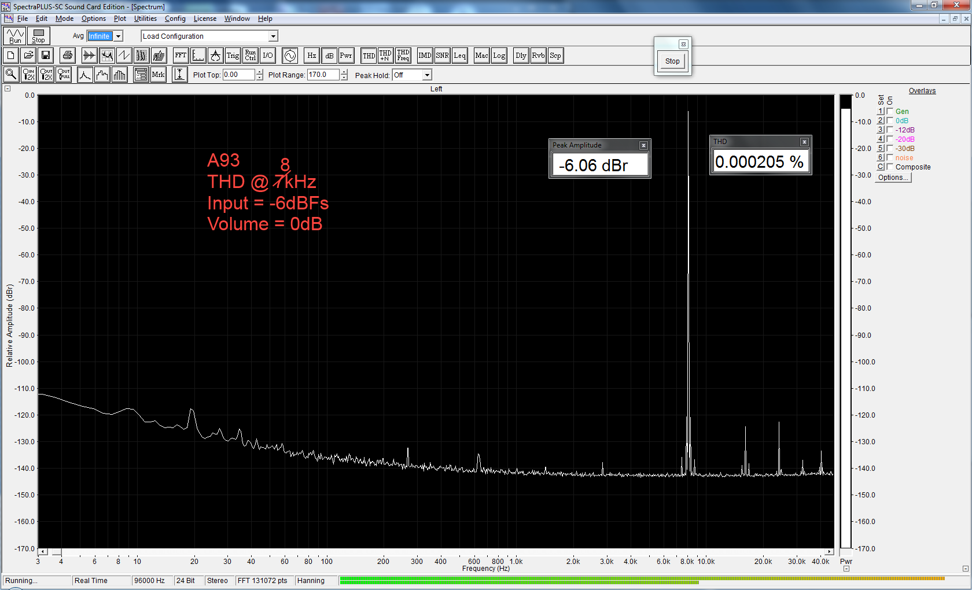Click the calibration compass icon
The height and width of the screenshot is (590, 972).
click(215, 56)
